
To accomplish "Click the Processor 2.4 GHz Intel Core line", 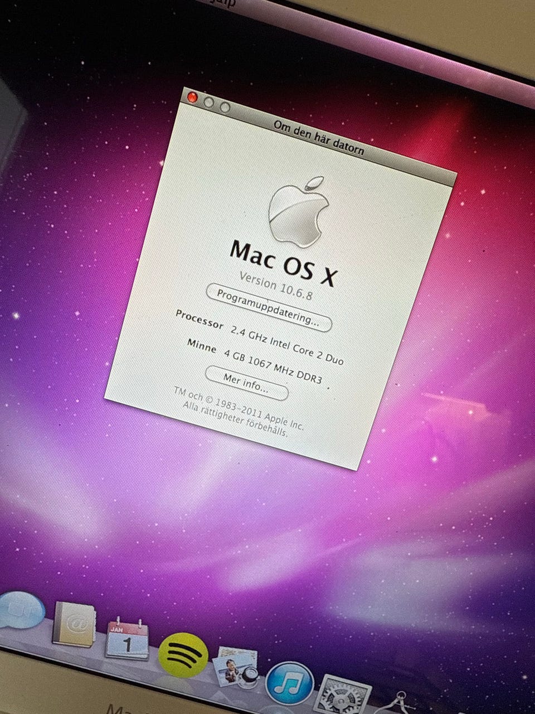I will pos(259,336).
